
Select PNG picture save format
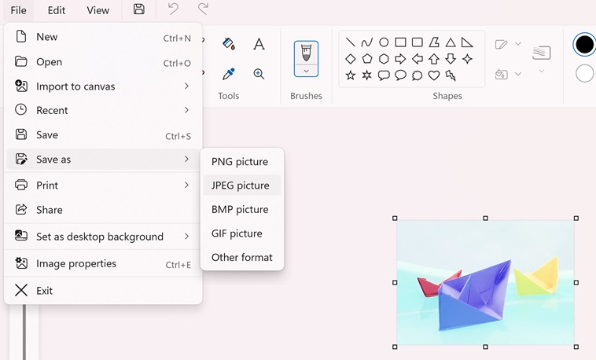click(x=240, y=162)
